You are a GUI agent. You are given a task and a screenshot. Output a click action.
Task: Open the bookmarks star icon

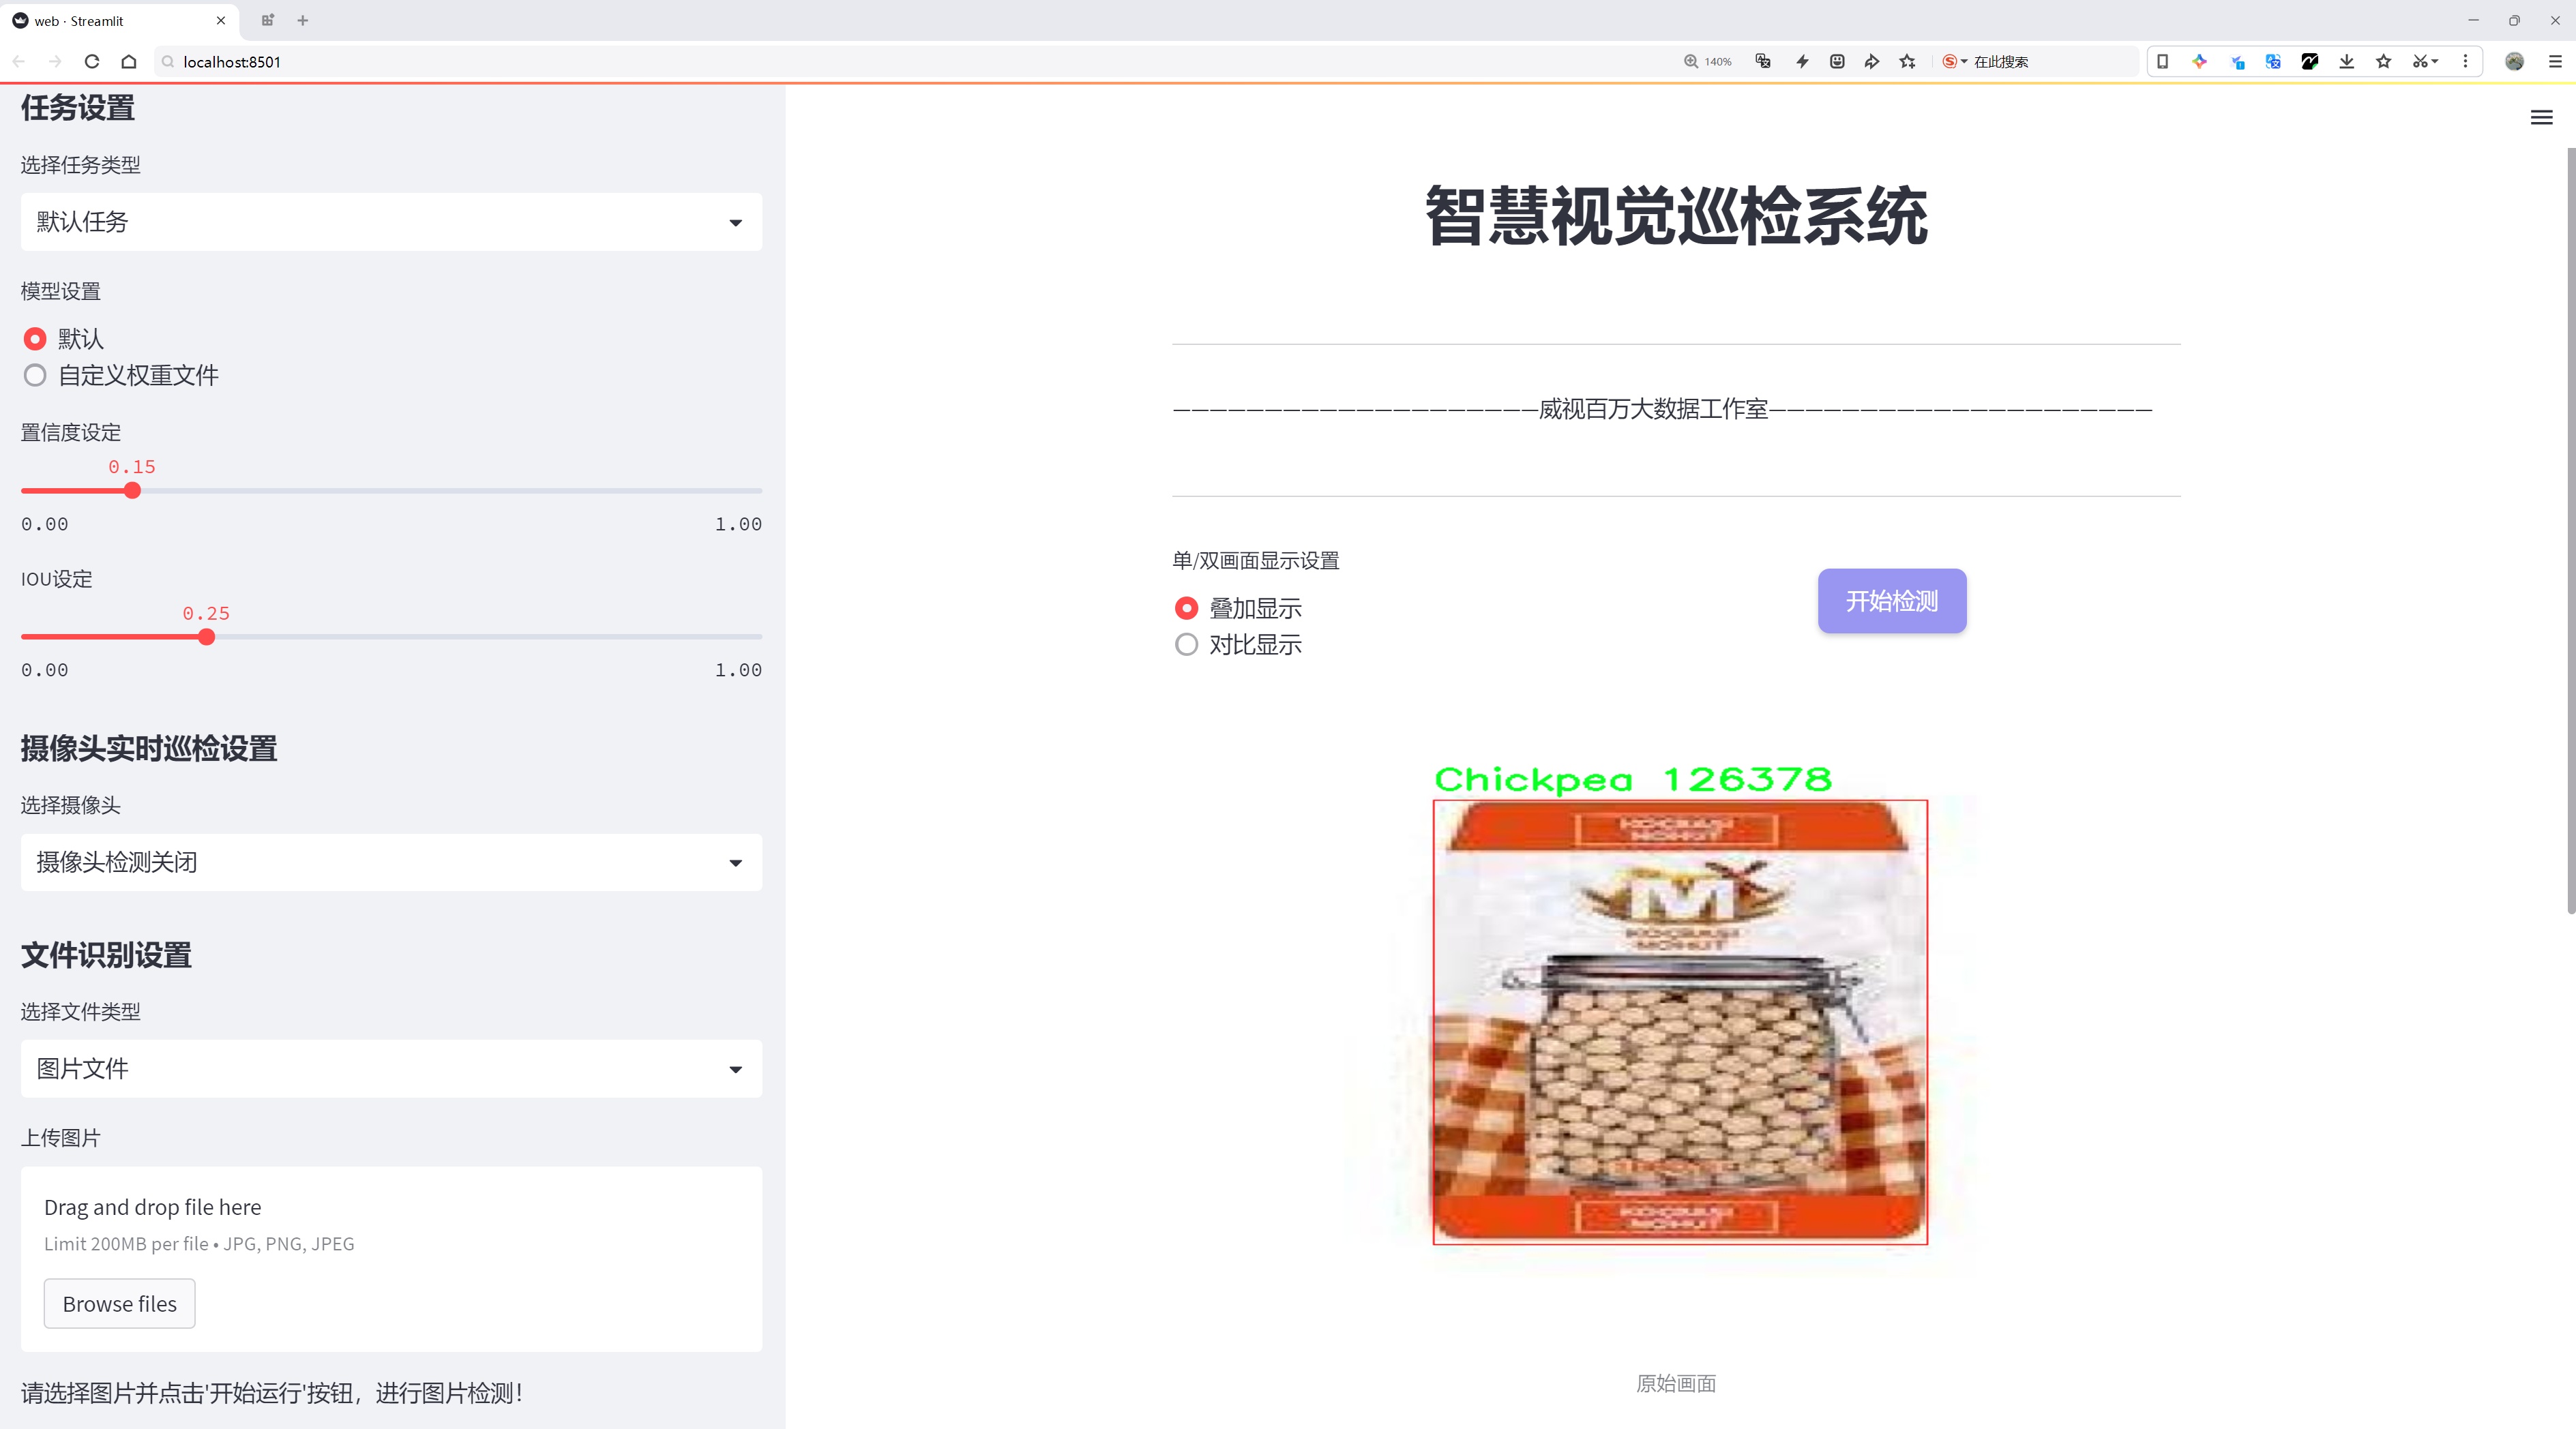point(2384,62)
